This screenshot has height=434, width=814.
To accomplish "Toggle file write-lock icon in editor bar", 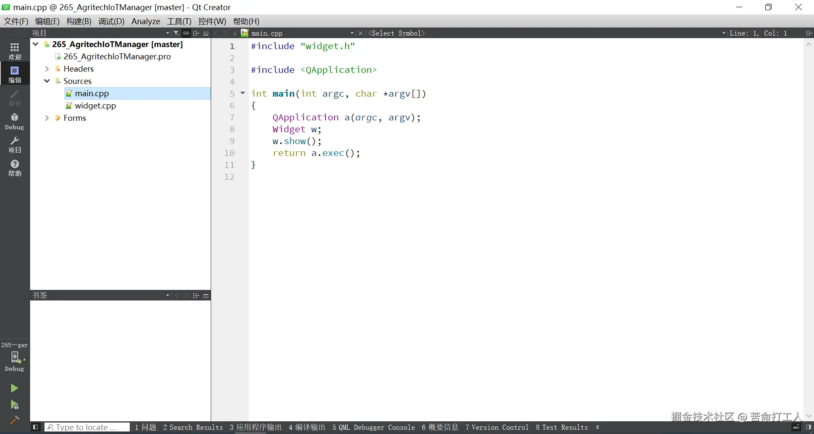I will (x=235, y=33).
